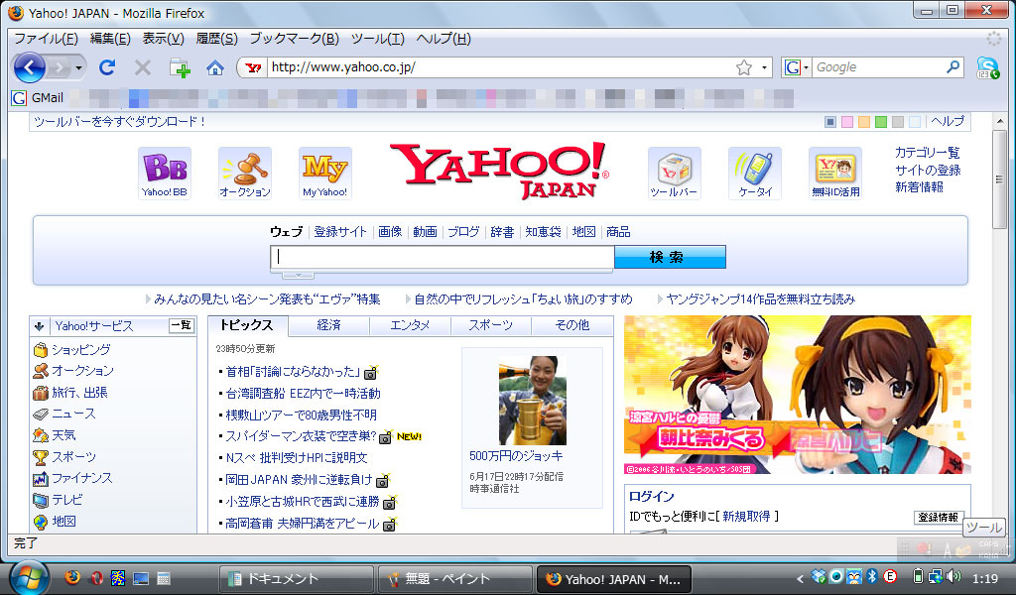Show hidden tray icons chevron
Screen dimensions: 1016x595
[x=800, y=578]
